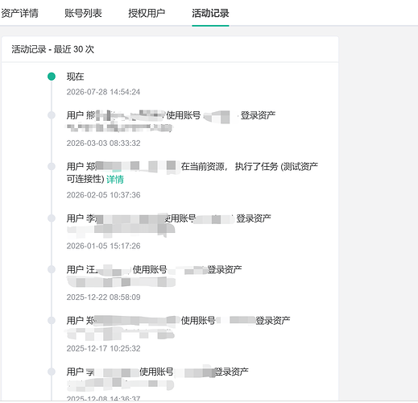Switch to the 账号列表 tab

pos(83,13)
